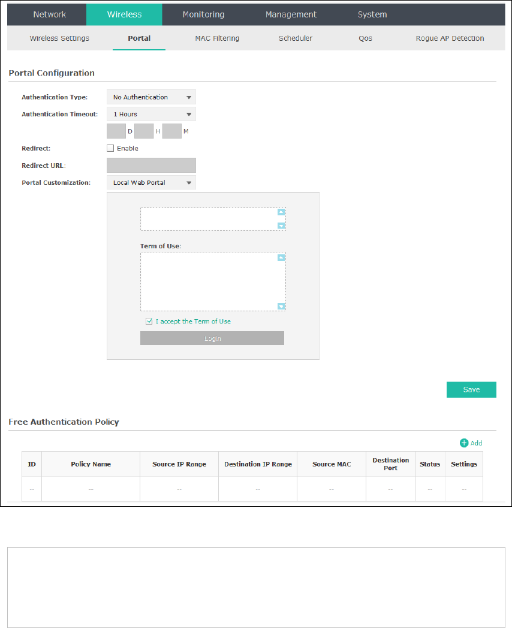Open Wireless Settings sub-tab
This screenshot has width=512, height=628.
[x=59, y=38]
